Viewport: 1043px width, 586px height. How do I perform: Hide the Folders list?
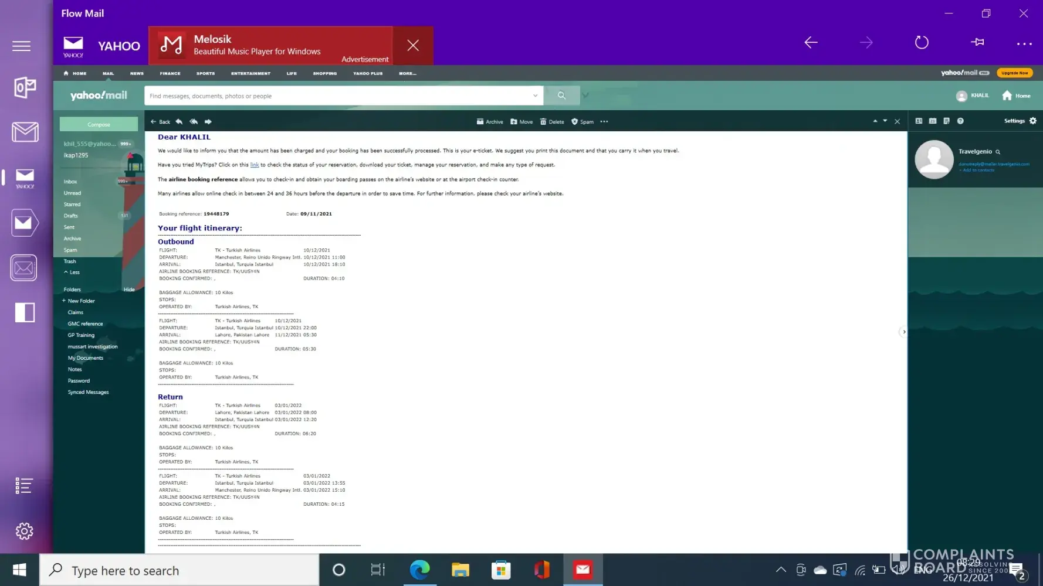click(129, 289)
